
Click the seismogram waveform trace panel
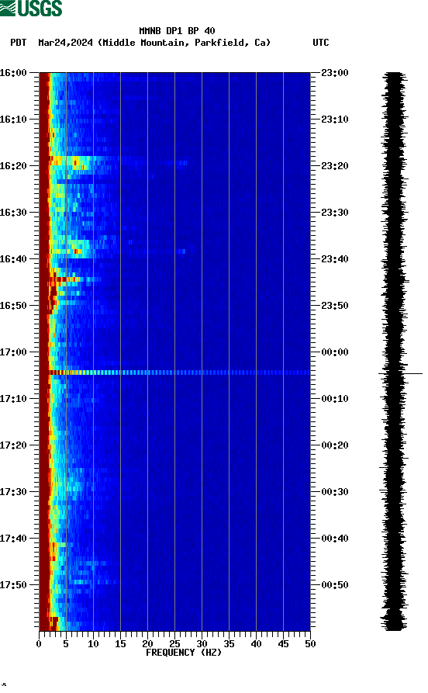click(395, 351)
